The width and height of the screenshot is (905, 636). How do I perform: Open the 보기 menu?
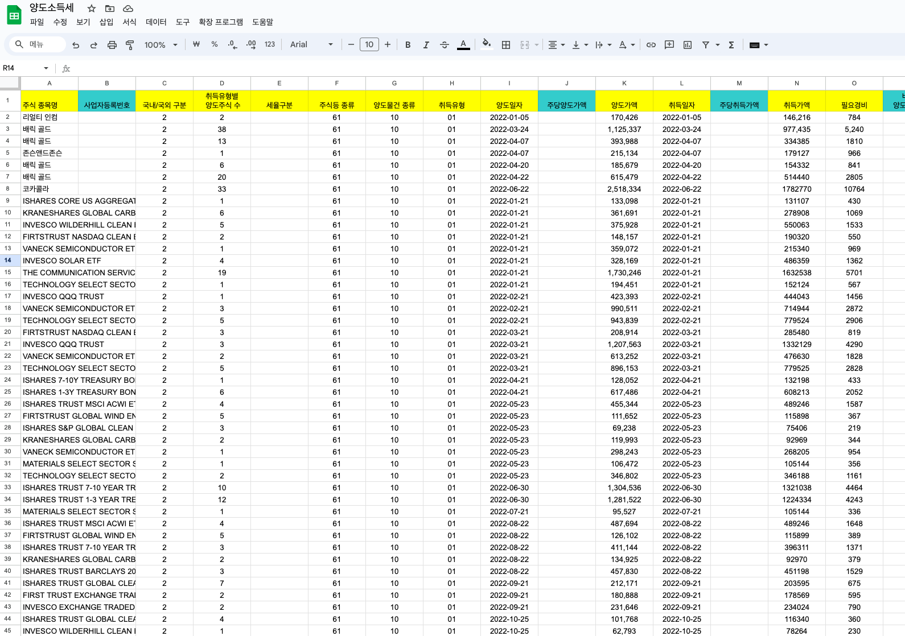pos(83,22)
